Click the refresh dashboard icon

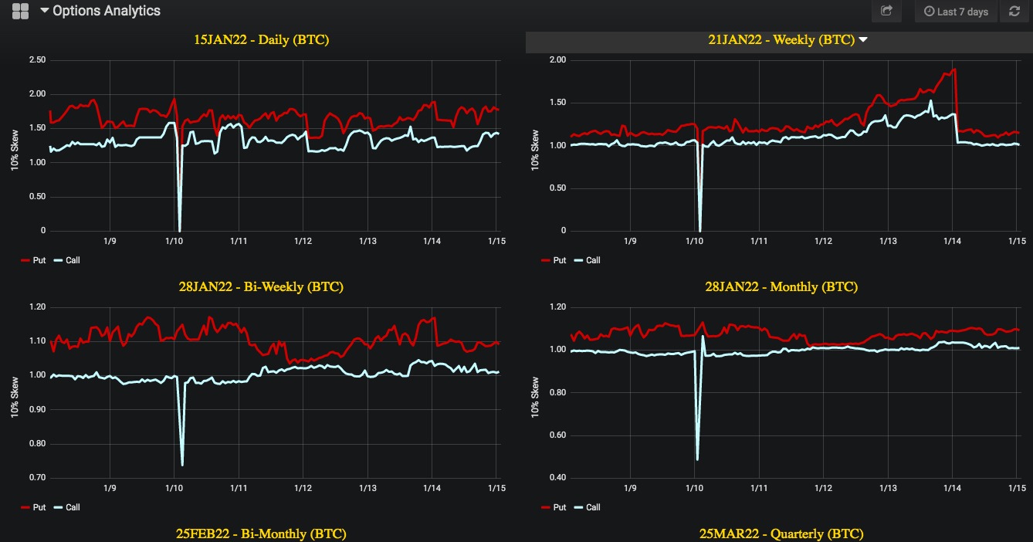pyautogui.click(x=1014, y=11)
